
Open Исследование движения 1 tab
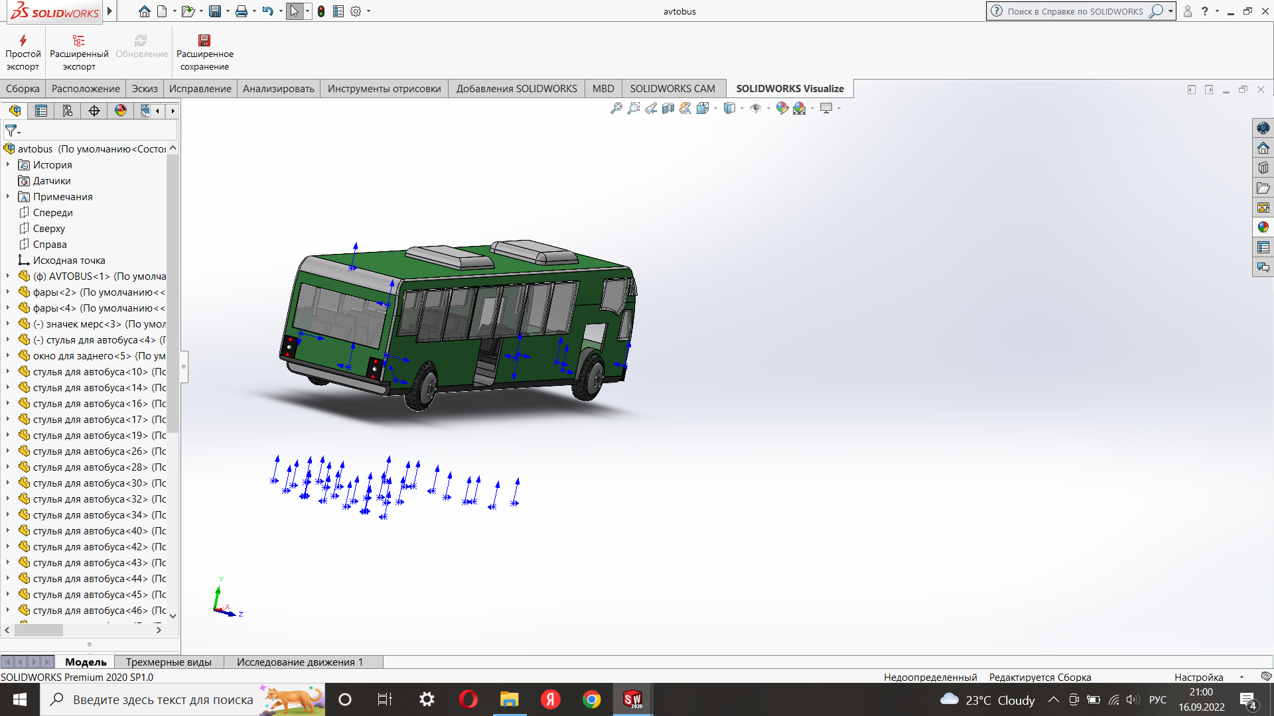300,662
